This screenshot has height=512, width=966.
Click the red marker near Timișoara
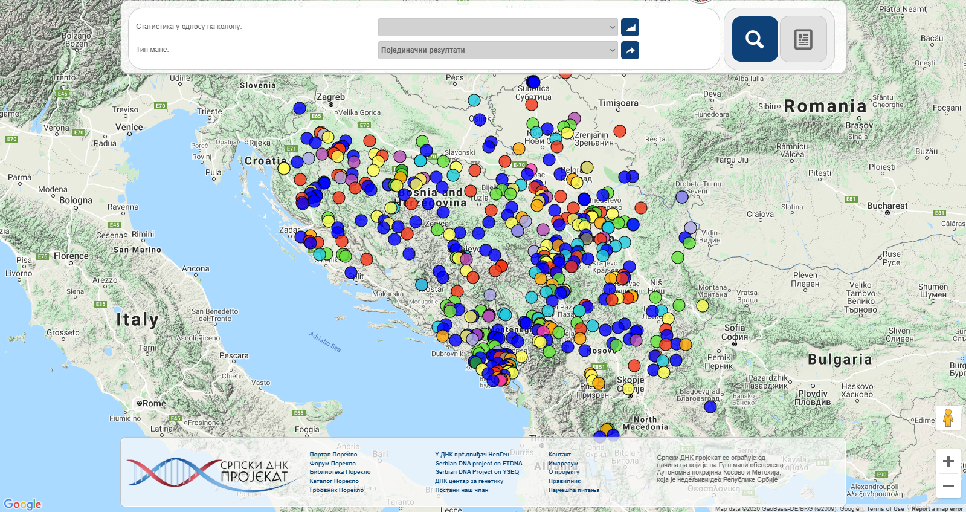[620, 131]
